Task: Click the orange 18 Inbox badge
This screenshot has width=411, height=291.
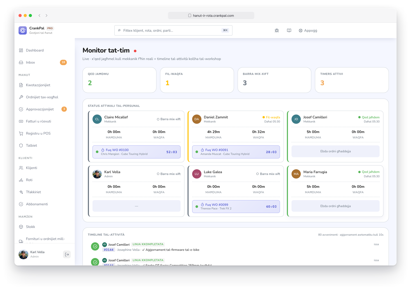Action: (x=63, y=62)
